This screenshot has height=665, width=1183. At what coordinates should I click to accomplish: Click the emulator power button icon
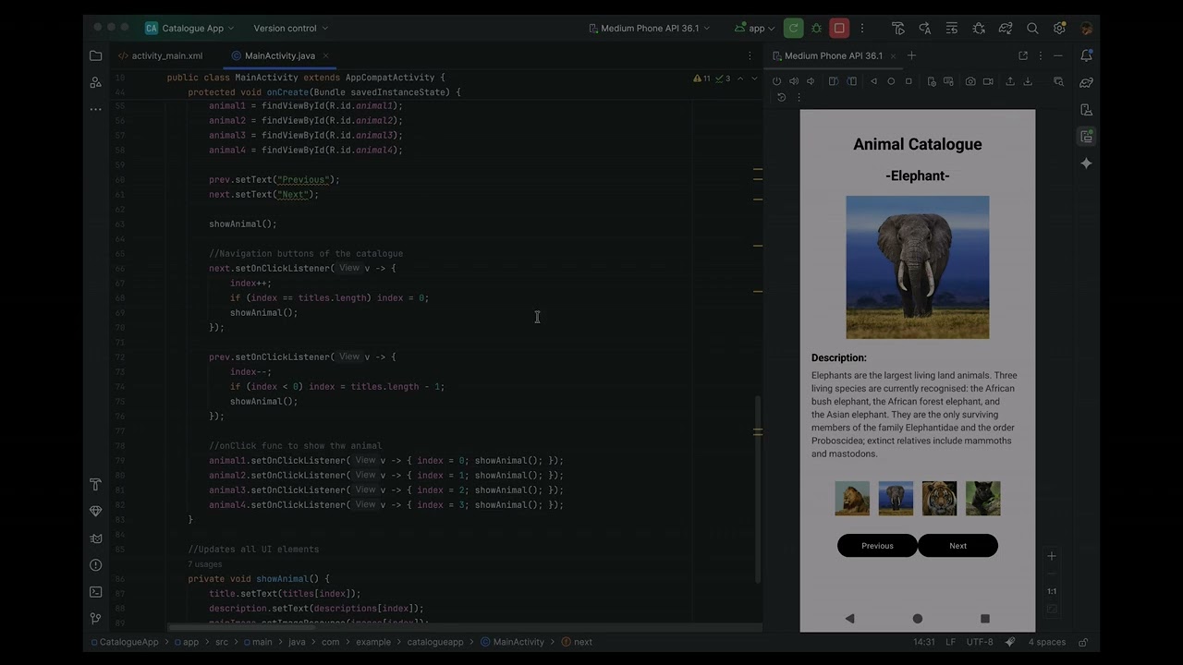pyautogui.click(x=776, y=81)
